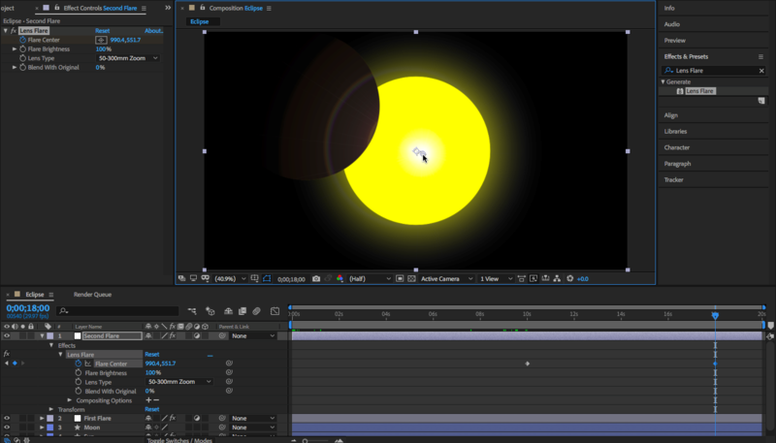Open the Active Camera view dropdown
Viewport: 776px width, 443px height.
pos(444,278)
